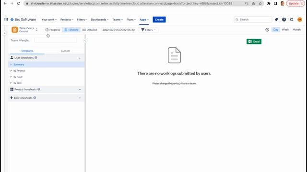Screen dimensions: 307x172
Task: Open the timesheet Filters funnel dropdown
Action: (x=148, y=30)
